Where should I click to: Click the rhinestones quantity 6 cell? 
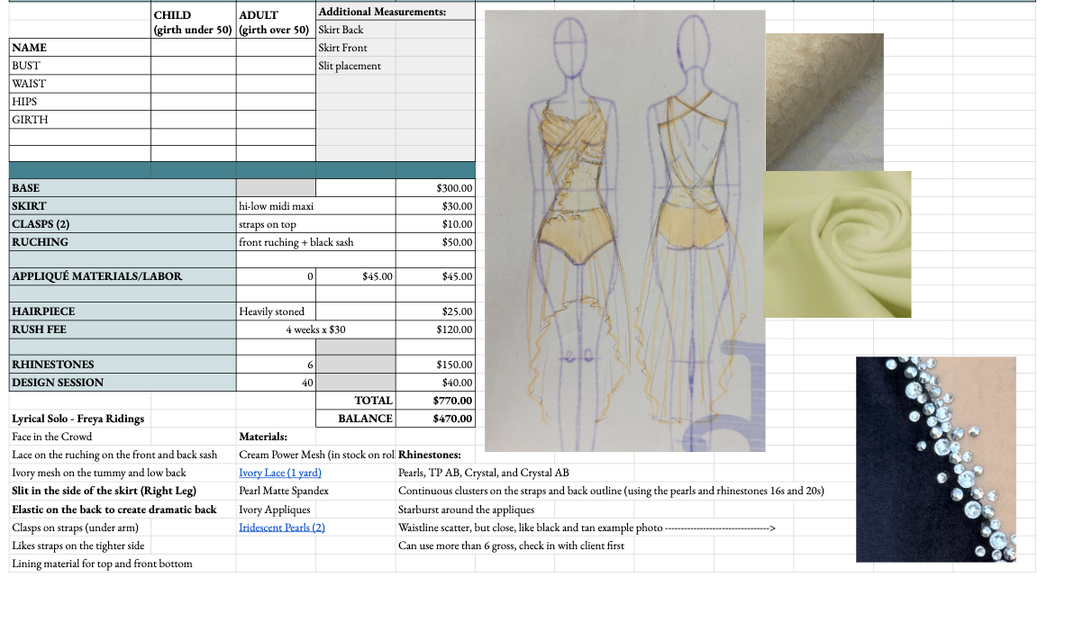pyautogui.click(x=276, y=365)
